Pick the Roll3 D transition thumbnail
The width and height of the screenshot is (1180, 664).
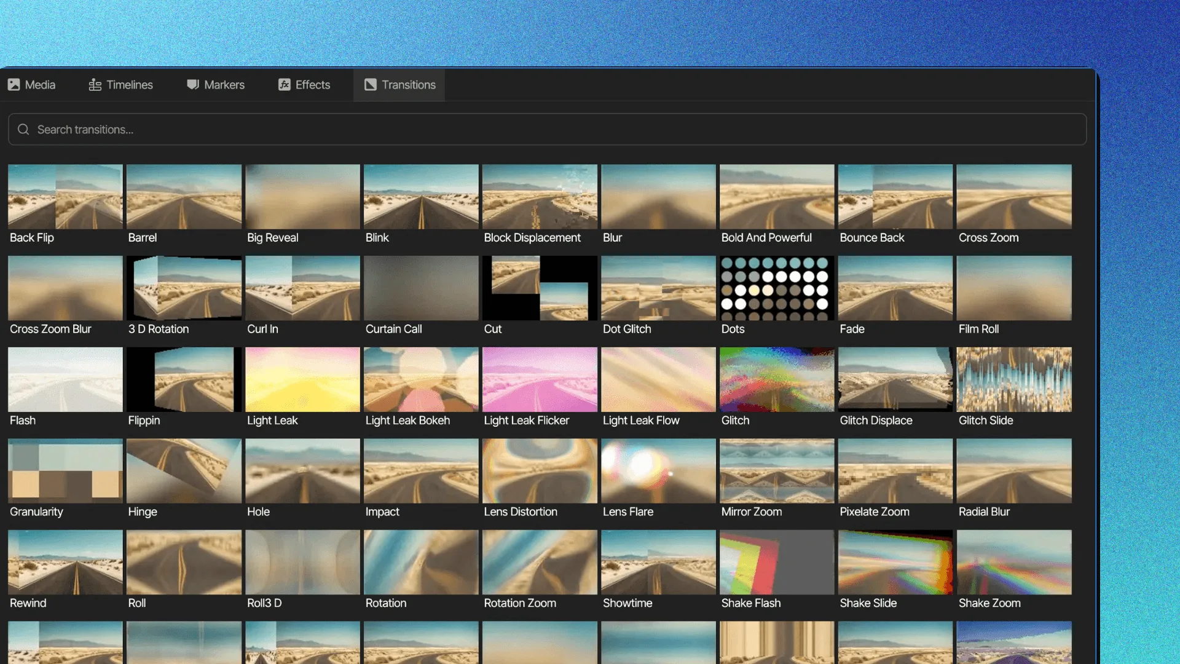(302, 562)
